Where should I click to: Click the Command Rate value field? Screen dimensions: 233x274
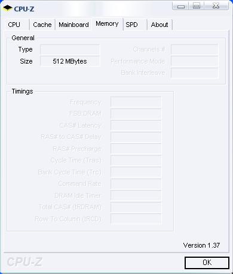point(136,184)
